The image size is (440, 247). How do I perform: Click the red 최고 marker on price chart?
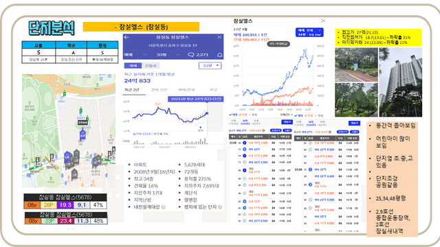coord(157,105)
